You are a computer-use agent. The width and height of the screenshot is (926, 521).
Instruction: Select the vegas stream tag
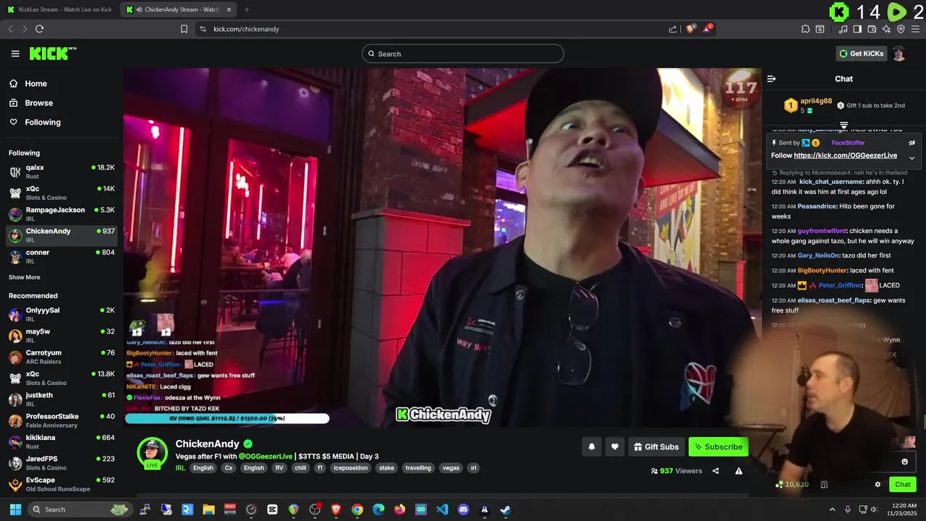click(x=451, y=468)
